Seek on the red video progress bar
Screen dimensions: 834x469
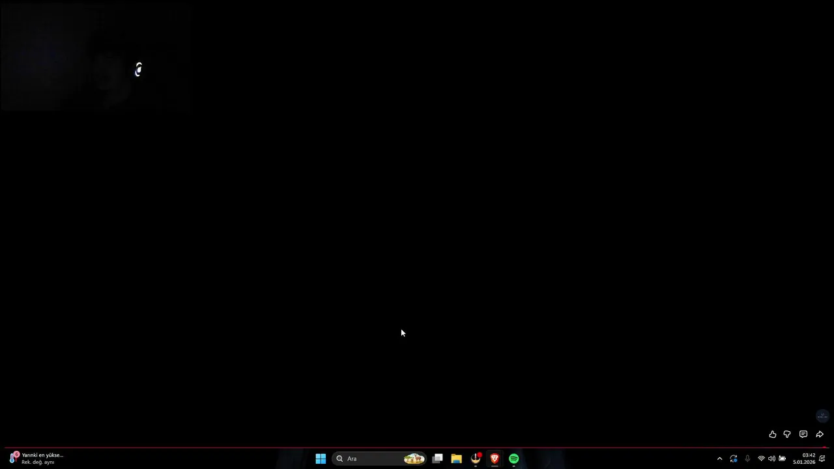[x=417, y=448]
